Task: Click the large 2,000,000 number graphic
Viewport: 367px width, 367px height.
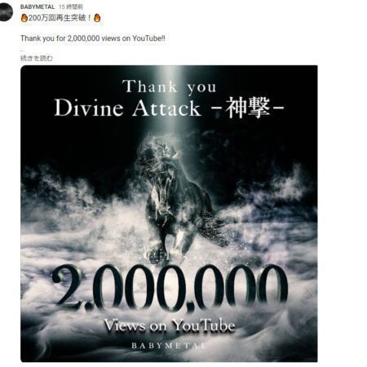Action: pos(169,288)
